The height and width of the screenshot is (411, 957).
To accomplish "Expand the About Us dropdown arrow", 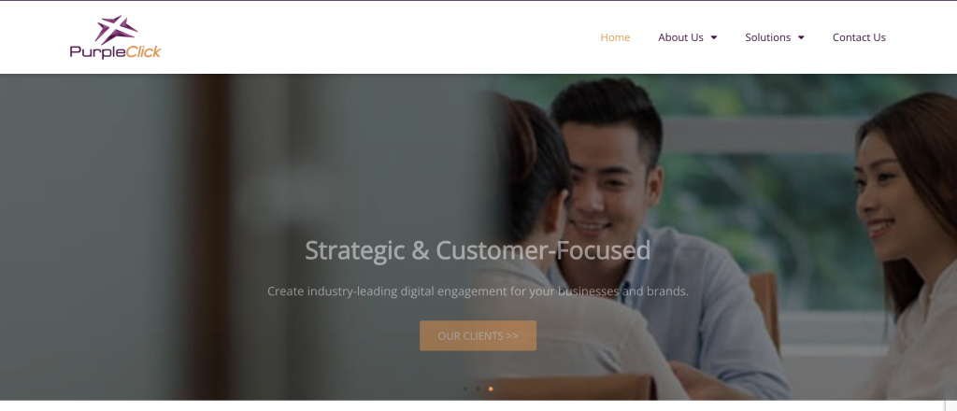I will [x=714, y=37].
